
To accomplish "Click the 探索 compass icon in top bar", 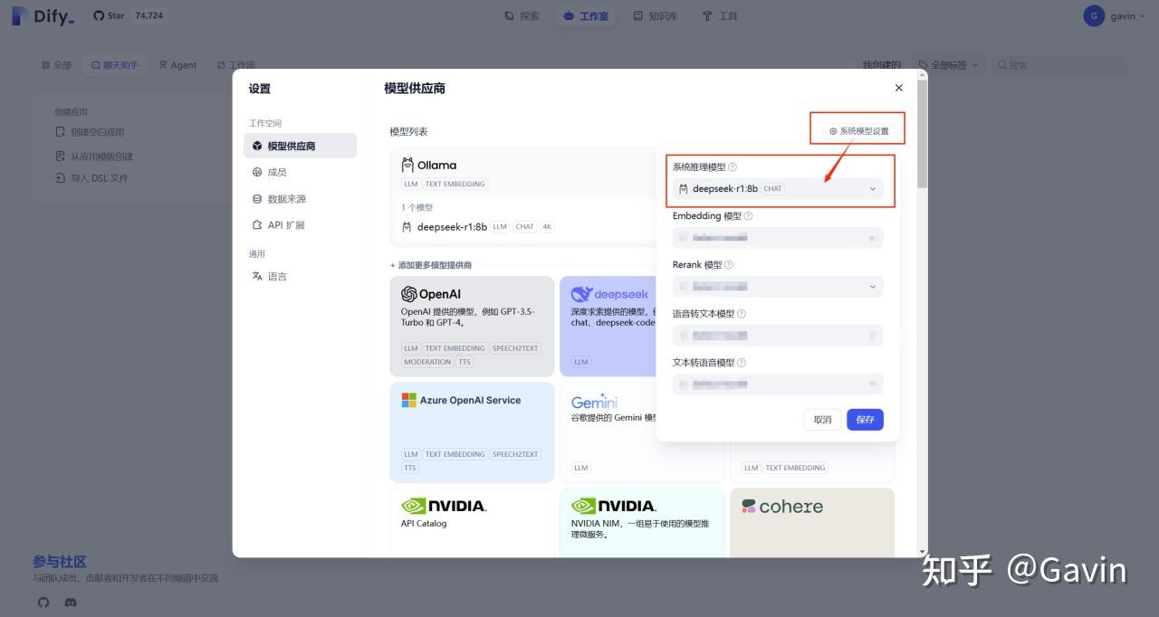I will point(509,15).
